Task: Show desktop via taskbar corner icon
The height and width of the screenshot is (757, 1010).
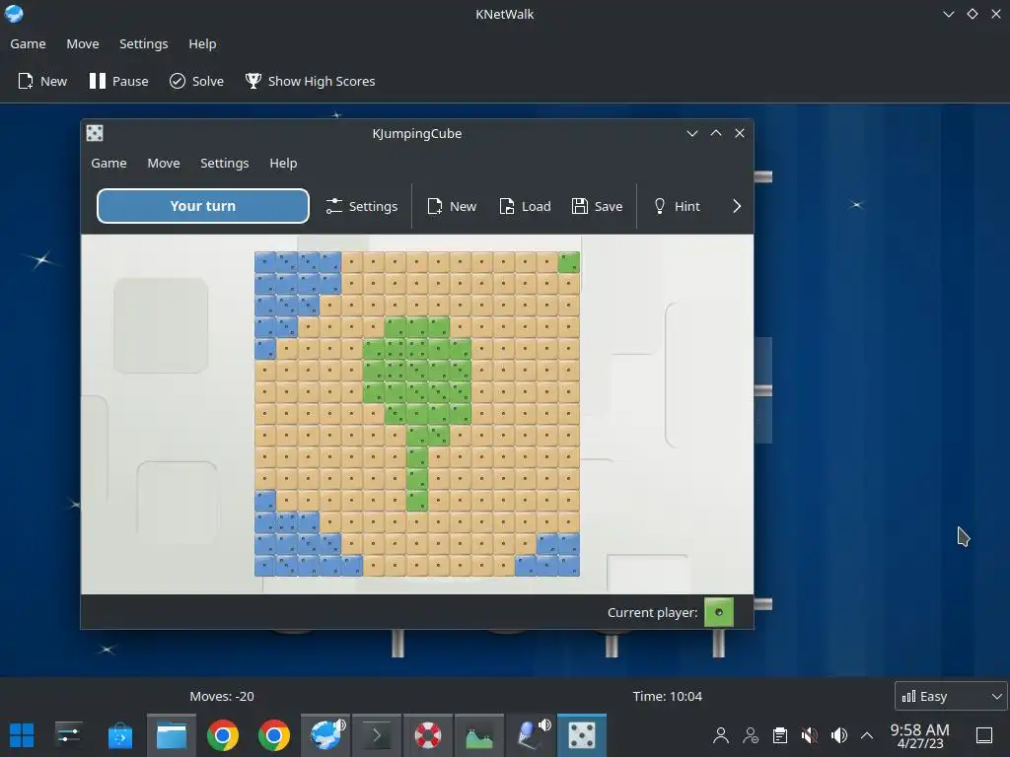Action: tap(984, 735)
